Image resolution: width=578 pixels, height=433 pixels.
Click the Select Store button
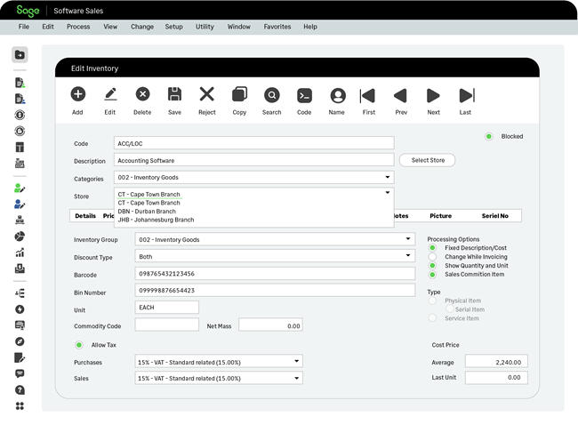point(427,160)
